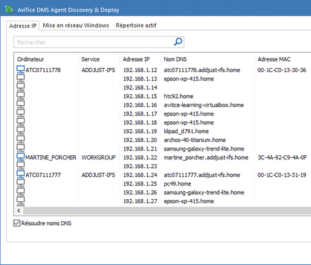Click the device icon on the 192.168.1.23 row
The width and height of the screenshot is (311, 265).
21,165
